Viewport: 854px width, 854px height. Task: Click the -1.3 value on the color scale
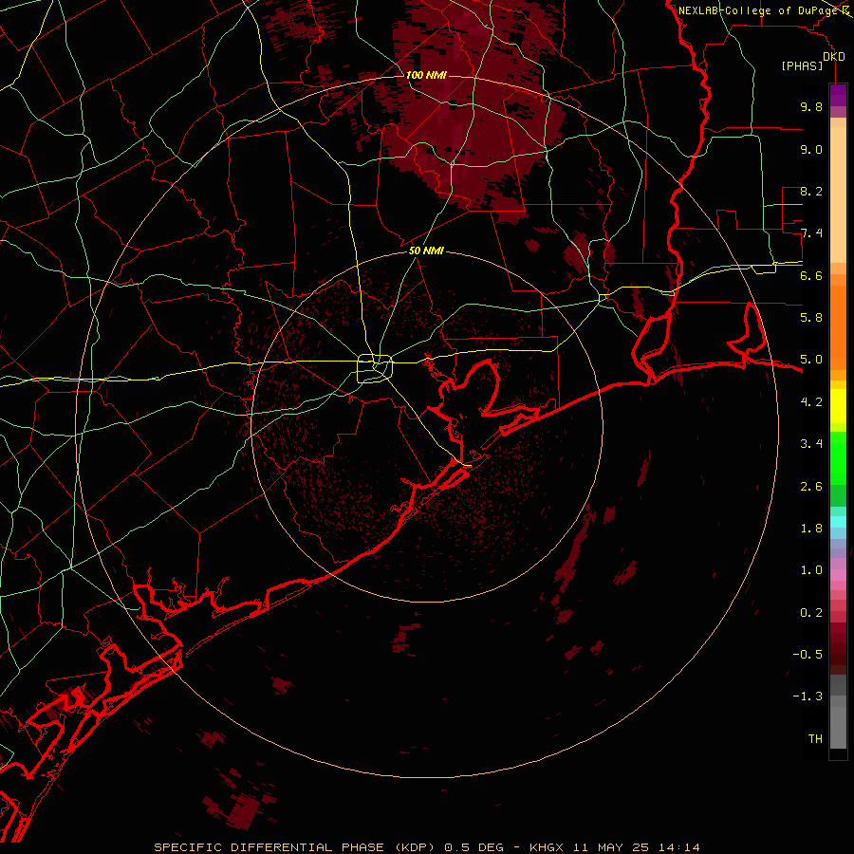point(808,696)
